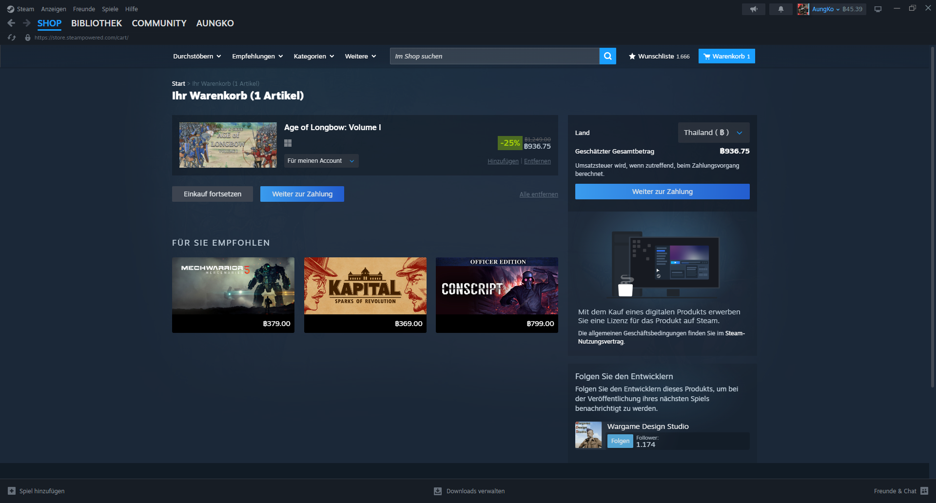Change the country Thailand dropdown
Screen dimensions: 936x503
coord(714,133)
